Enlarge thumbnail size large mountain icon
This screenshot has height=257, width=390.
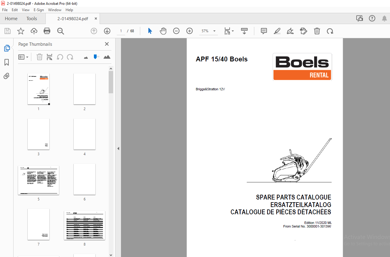tap(107, 57)
